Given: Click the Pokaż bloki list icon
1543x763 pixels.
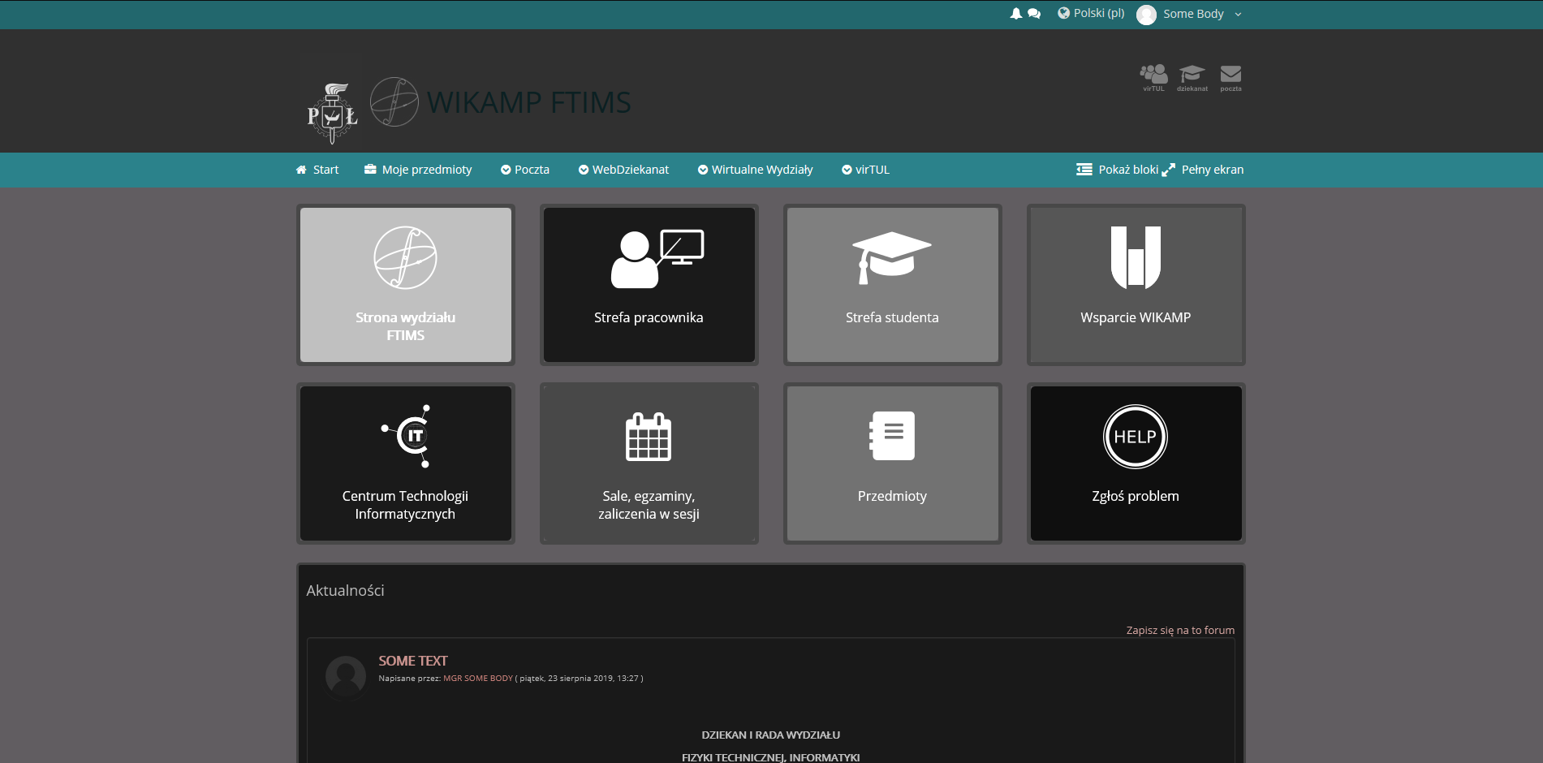Looking at the screenshot, I should click(1084, 170).
